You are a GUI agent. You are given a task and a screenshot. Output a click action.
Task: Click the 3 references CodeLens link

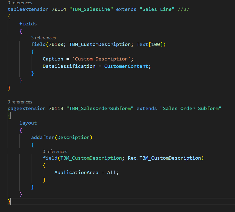coord(43,38)
